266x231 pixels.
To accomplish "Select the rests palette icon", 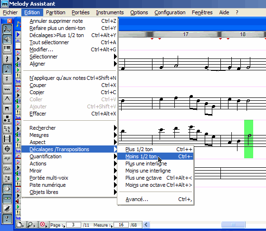I will coord(7,59).
